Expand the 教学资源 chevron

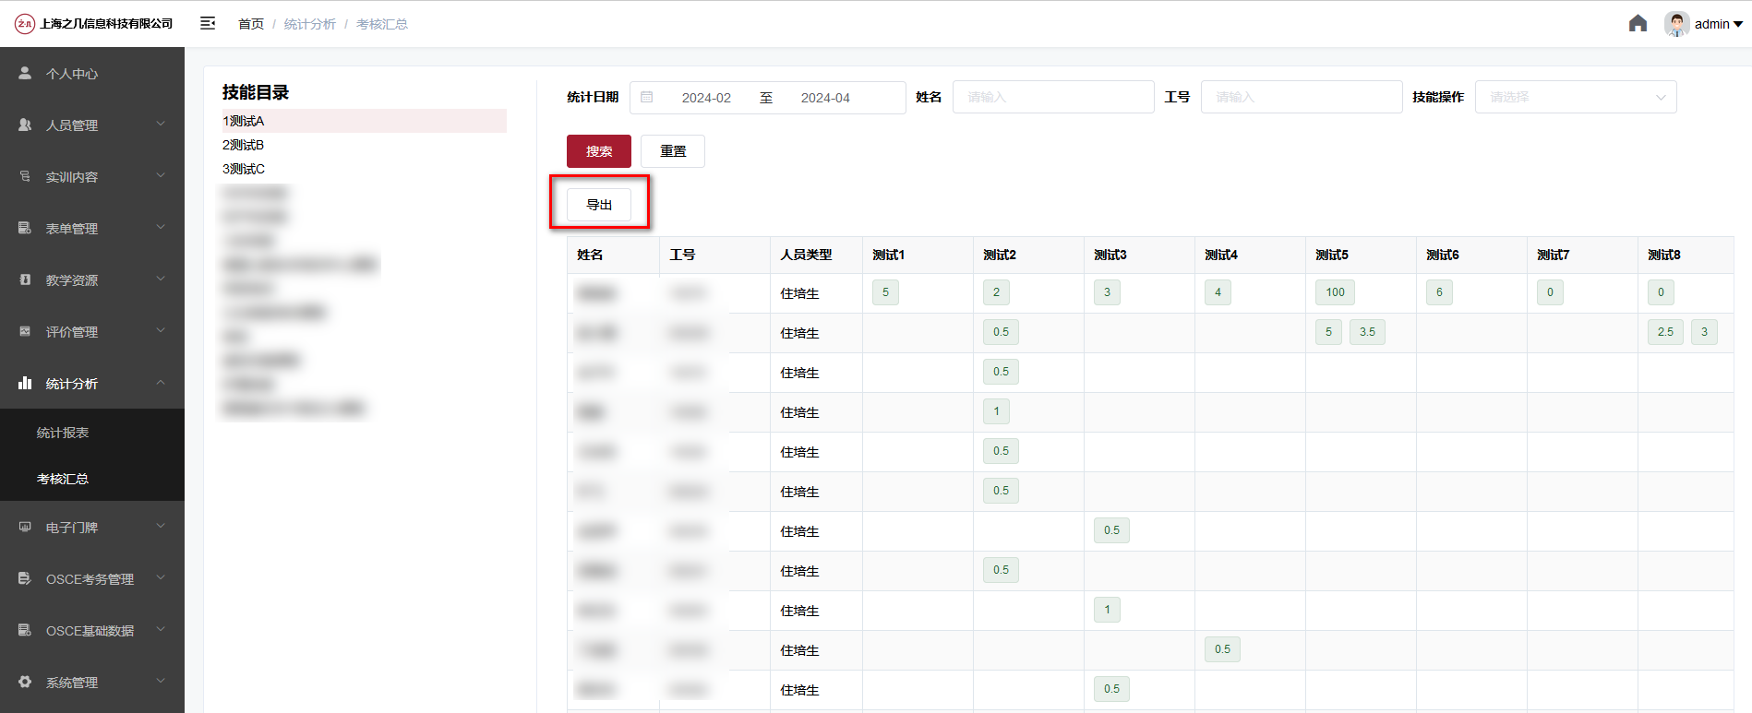tap(161, 279)
